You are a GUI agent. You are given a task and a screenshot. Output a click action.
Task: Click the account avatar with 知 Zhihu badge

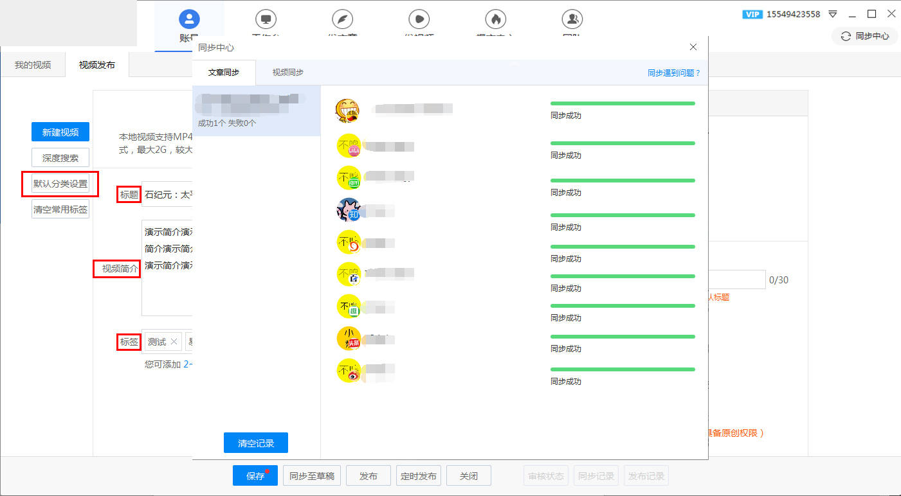coord(349,209)
